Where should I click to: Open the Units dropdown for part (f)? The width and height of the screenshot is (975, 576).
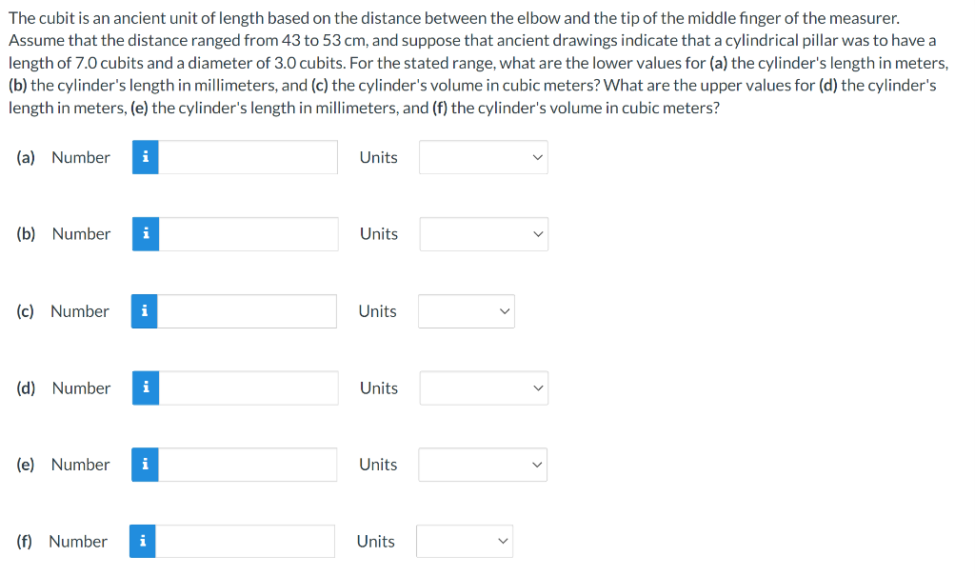click(x=465, y=541)
